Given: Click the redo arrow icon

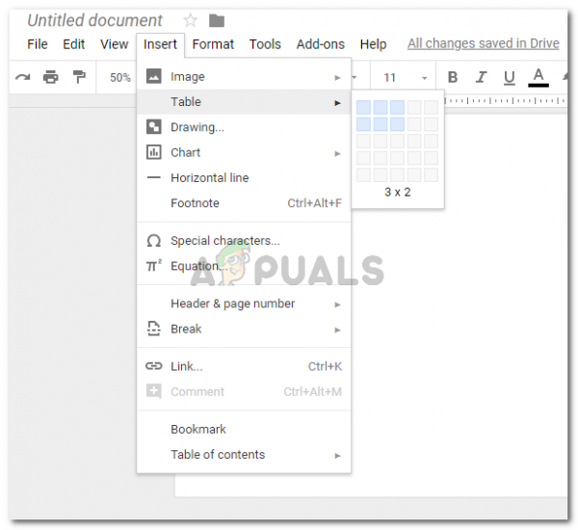Looking at the screenshot, I should (22, 77).
